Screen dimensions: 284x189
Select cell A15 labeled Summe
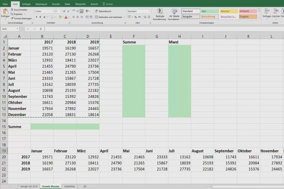click(x=19, y=127)
